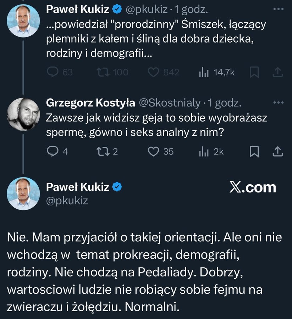
Task: Retweet Grzegorz Kostyła's tweet
Action: click(101, 151)
